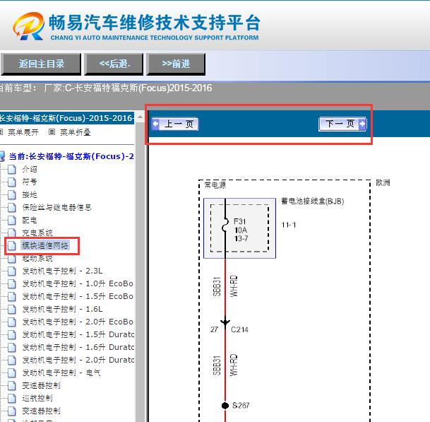The height and width of the screenshot is (422, 430).
Task: Click the page icon beside 介绍
Action: click(12, 170)
